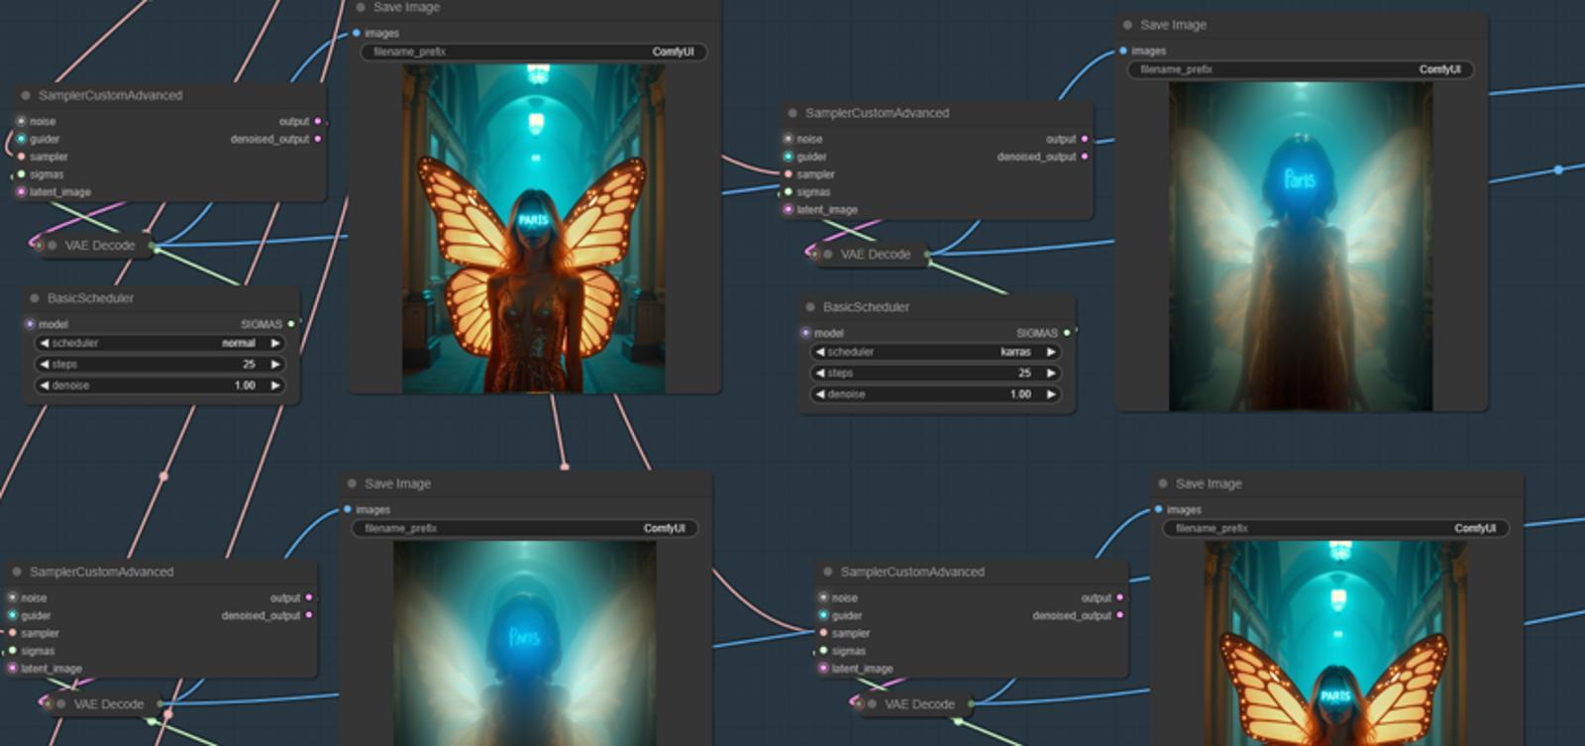Viewport: 1585px width, 746px height.
Task: Increase steps in the normal BasicScheduler
Action: 275,365
